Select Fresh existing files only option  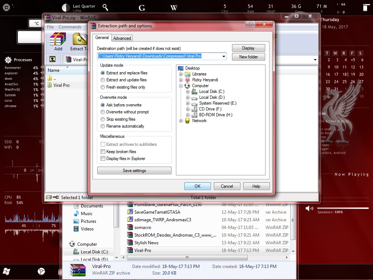[x=123, y=87]
